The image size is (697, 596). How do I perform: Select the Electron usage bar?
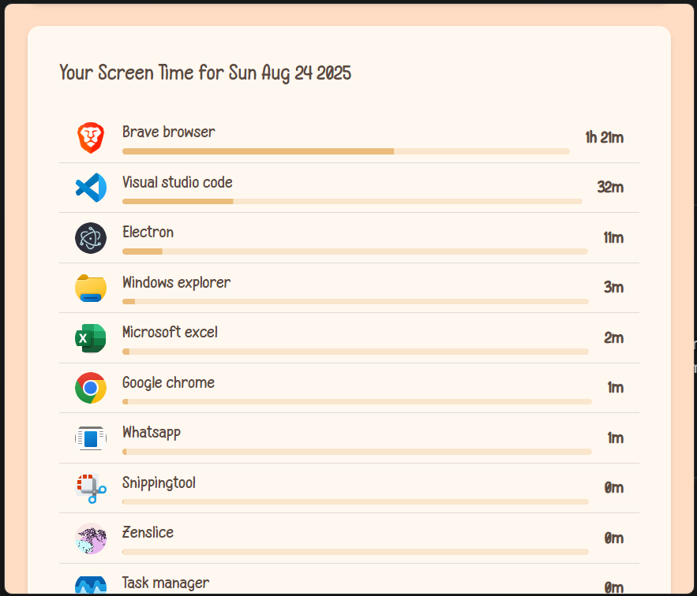[354, 251]
